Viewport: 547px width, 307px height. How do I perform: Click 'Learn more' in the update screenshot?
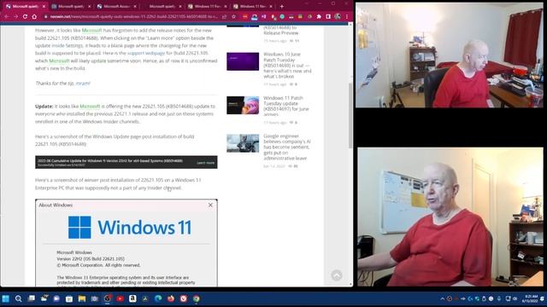point(205,163)
